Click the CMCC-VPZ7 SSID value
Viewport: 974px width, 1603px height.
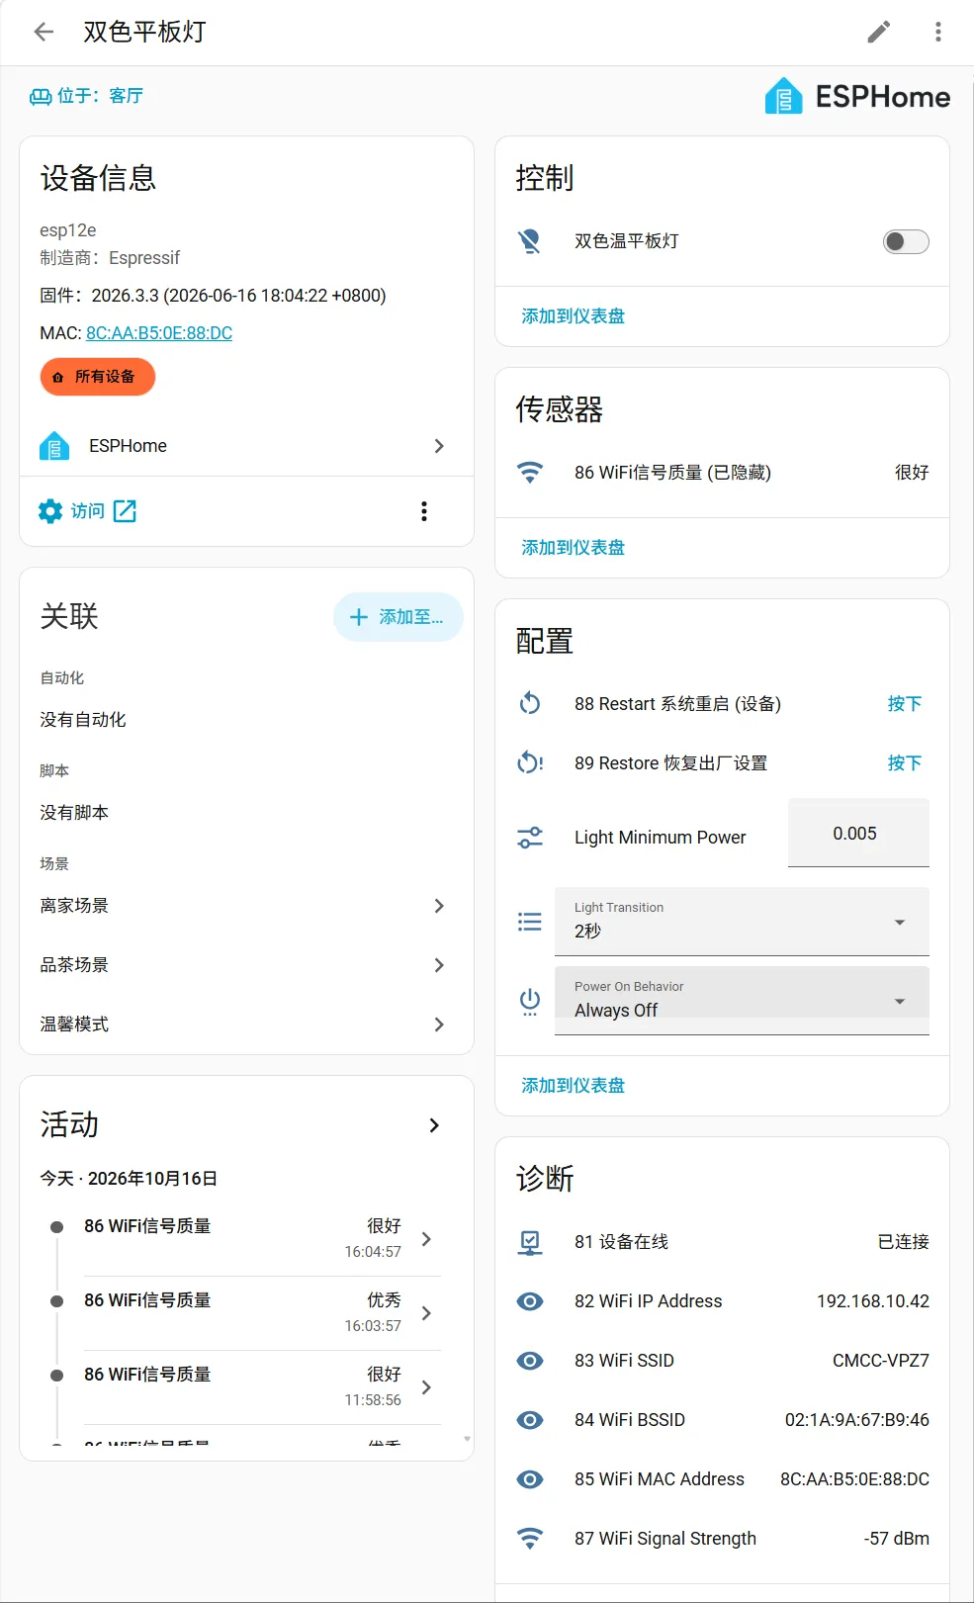[x=881, y=1361]
